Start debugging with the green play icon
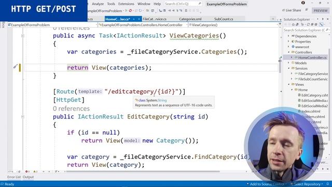 click(126, 10)
